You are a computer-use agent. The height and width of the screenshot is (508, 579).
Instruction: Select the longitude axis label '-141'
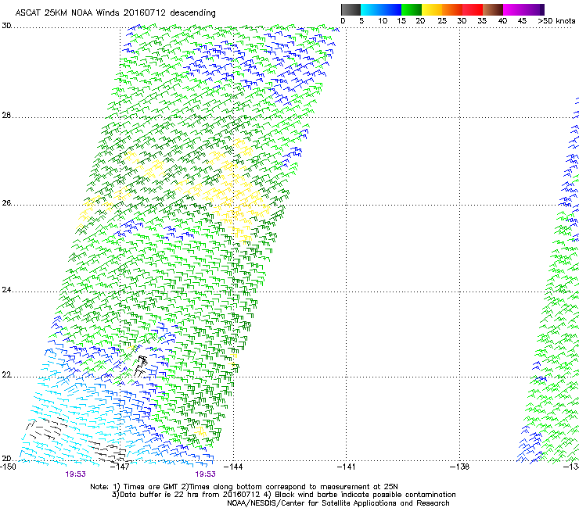point(347,467)
